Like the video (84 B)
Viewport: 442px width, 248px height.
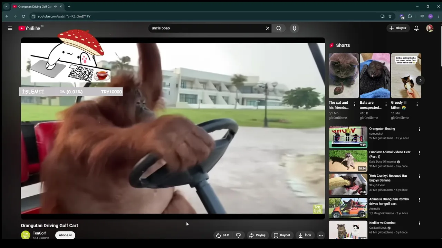[x=223, y=235]
